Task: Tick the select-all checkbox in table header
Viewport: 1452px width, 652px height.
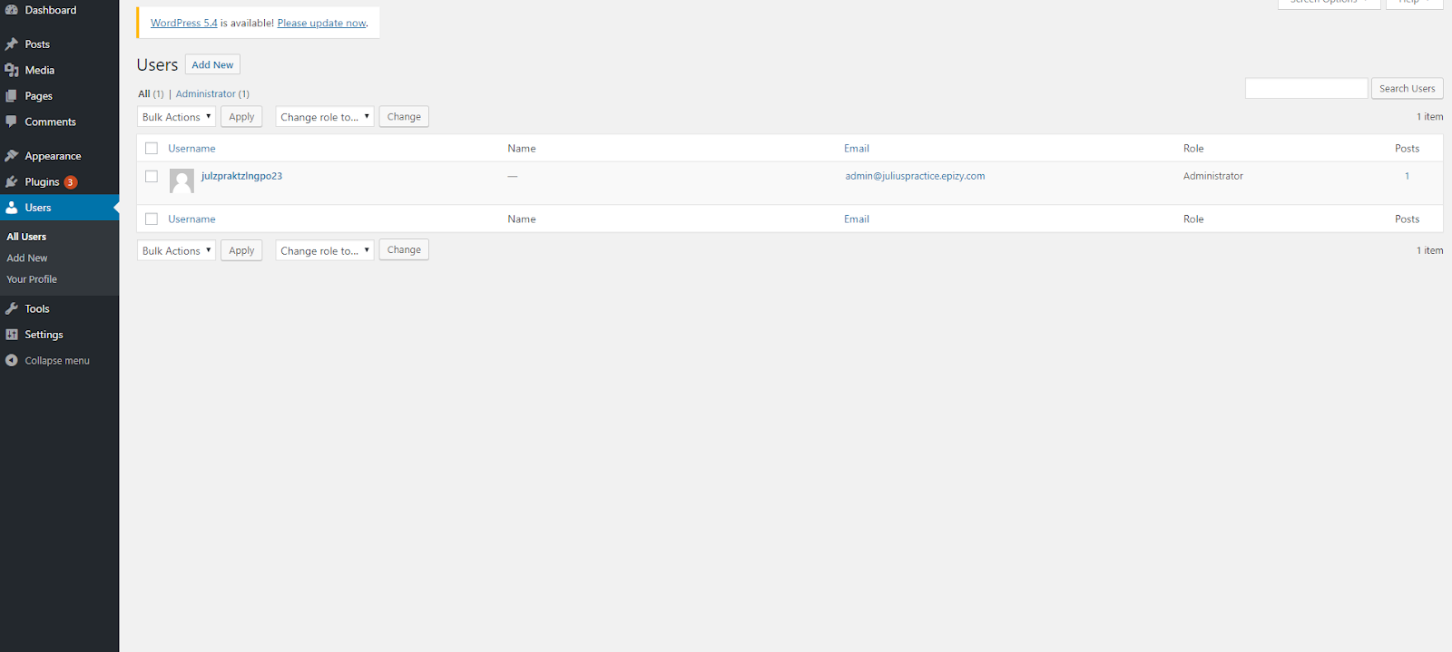Action: [x=152, y=148]
